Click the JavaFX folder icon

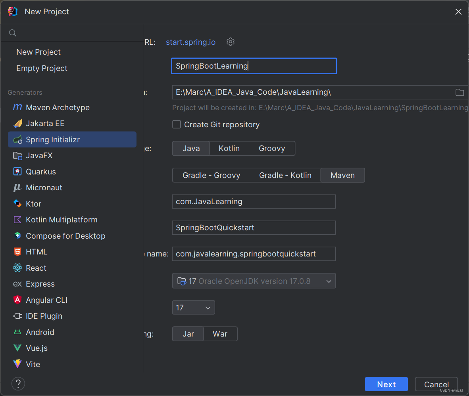pos(17,156)
